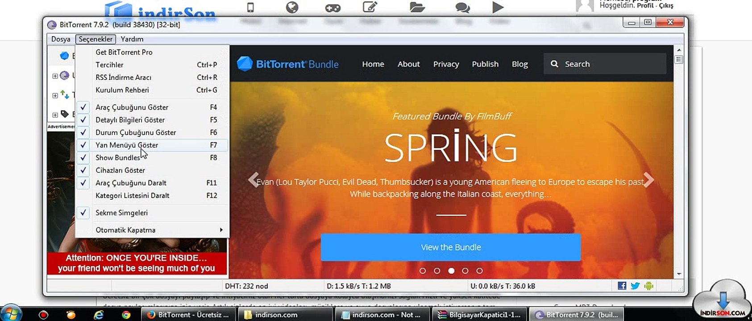Click the indirSon logo on the webpage
This screenshot has height=321, width=752.
tap(161, 10)
